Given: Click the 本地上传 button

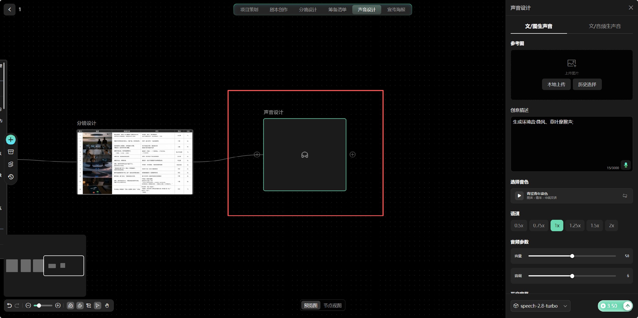Looking at the screenshot, I should point(556,84).
